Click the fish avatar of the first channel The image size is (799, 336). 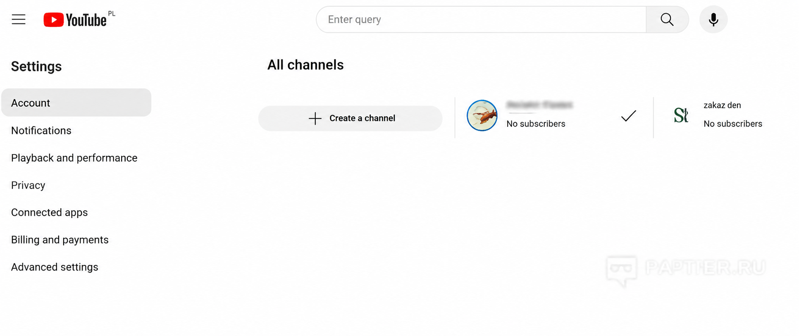(482, 115)
